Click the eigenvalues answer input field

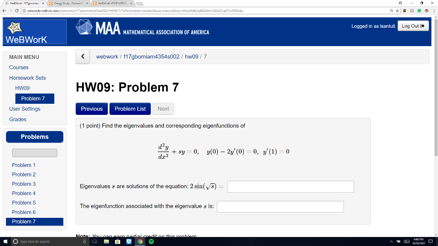click(x=290, y=186)
